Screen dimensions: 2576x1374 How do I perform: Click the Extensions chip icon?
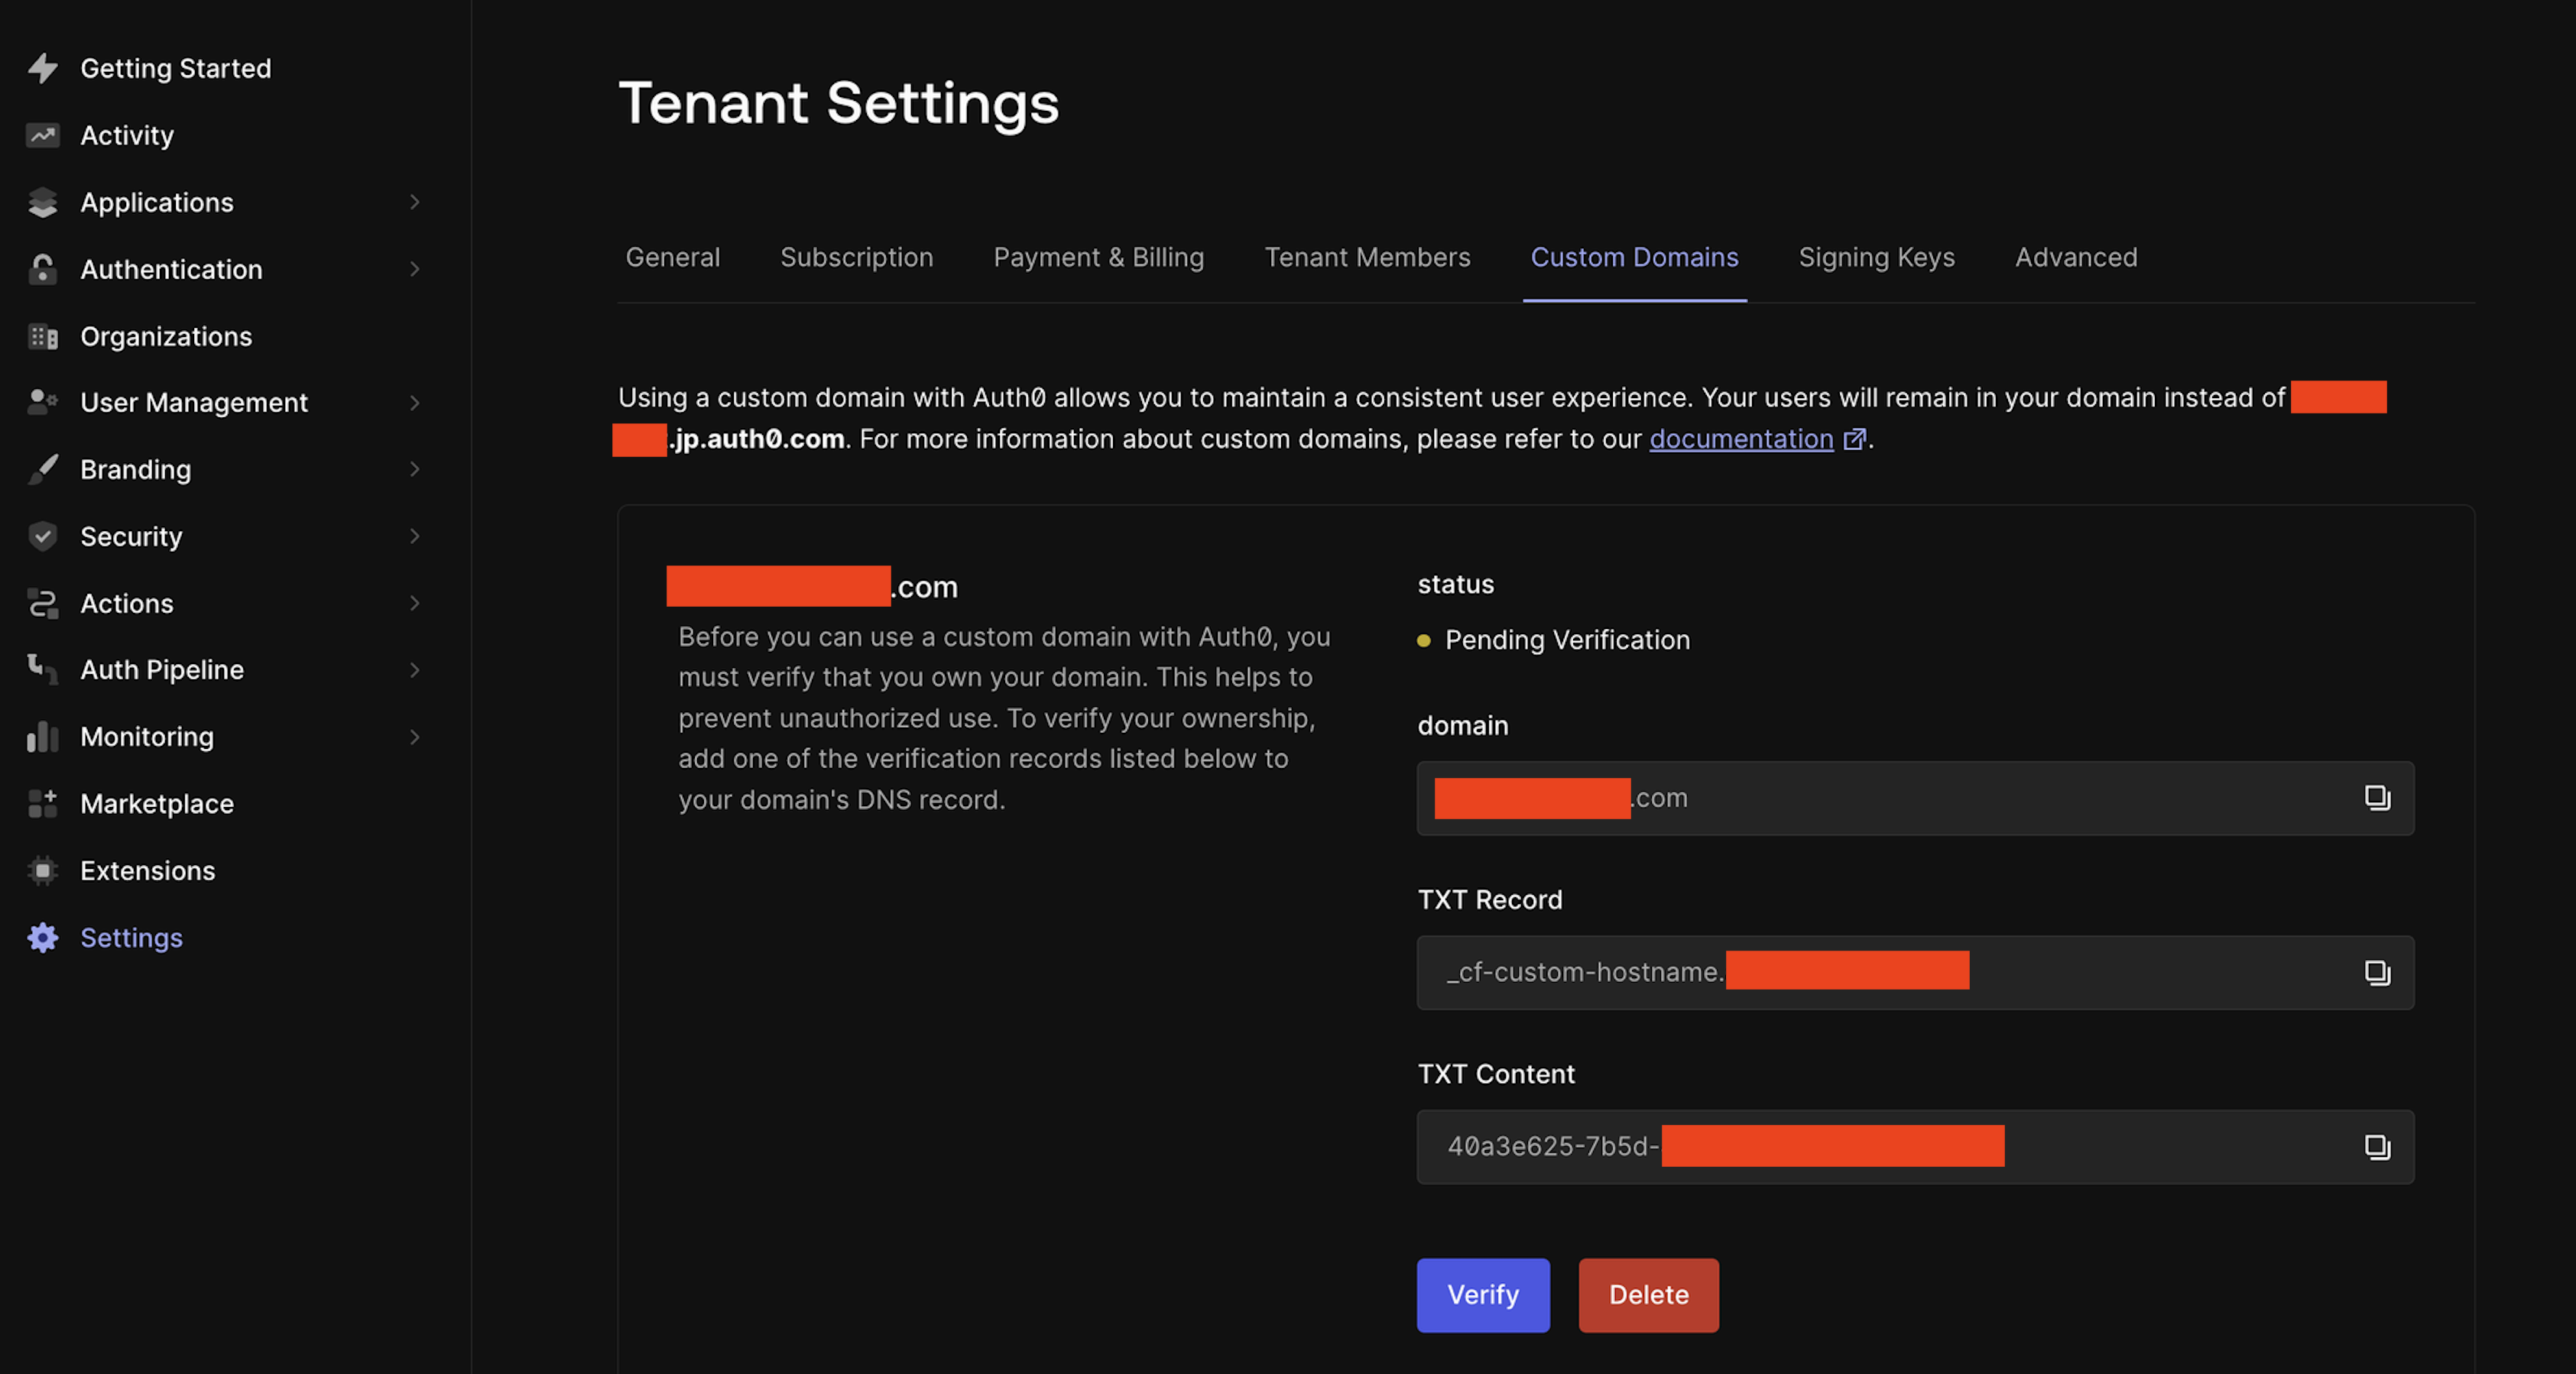pos(42,870)
